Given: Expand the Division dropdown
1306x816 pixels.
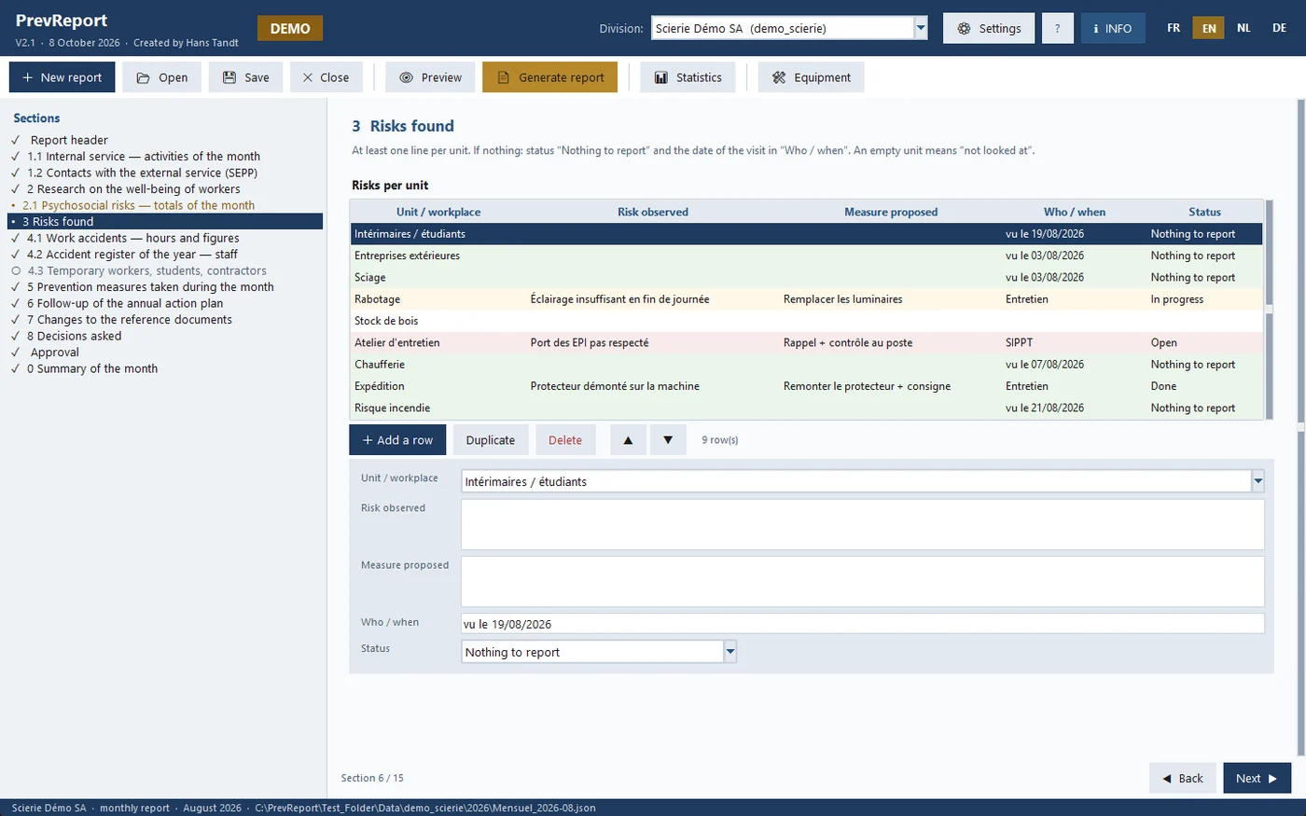Looking at the screenshot, I should 921,28.
